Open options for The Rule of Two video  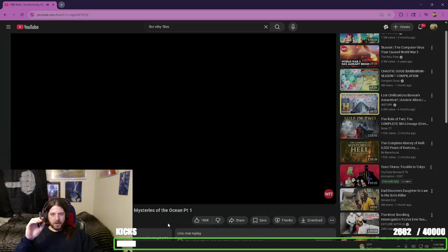click(432, 119)
